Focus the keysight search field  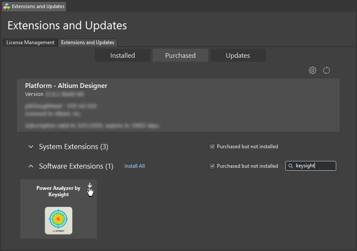(311, 166)
